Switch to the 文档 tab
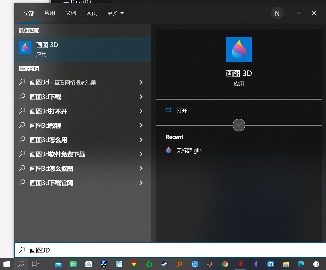326x270 pixels. pyautogui.click(x=71, y=13)
